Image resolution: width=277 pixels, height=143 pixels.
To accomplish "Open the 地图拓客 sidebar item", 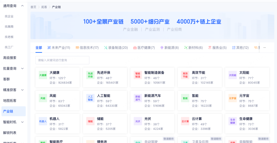I will 10,101.
